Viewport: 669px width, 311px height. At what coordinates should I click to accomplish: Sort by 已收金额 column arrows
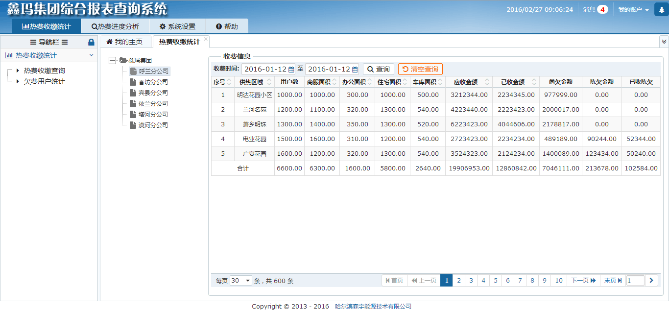[534, 82]
